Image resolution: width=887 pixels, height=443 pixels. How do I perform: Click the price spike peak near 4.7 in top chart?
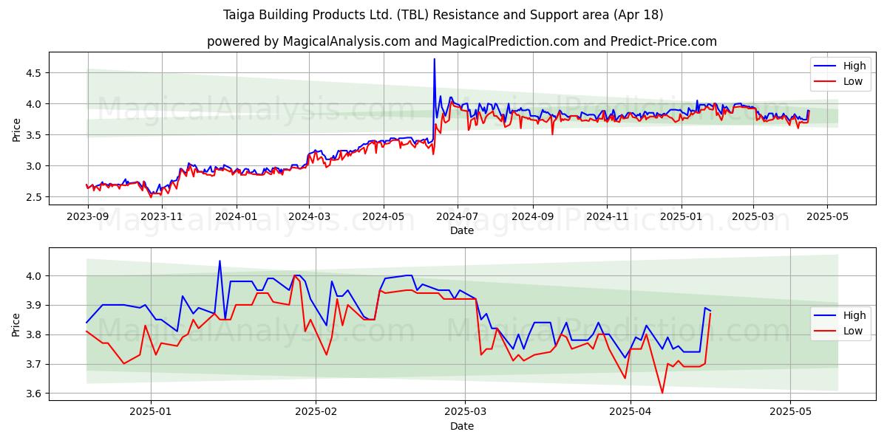coord(435,59)
